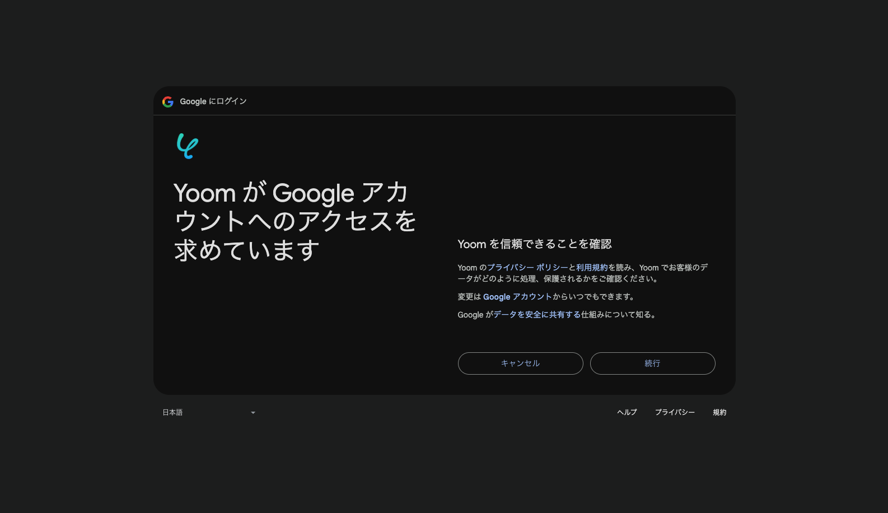Viewport: 888px width, 513px height.
Task: Open ヘルプ in the footer
Action: [x=627, y=412]
